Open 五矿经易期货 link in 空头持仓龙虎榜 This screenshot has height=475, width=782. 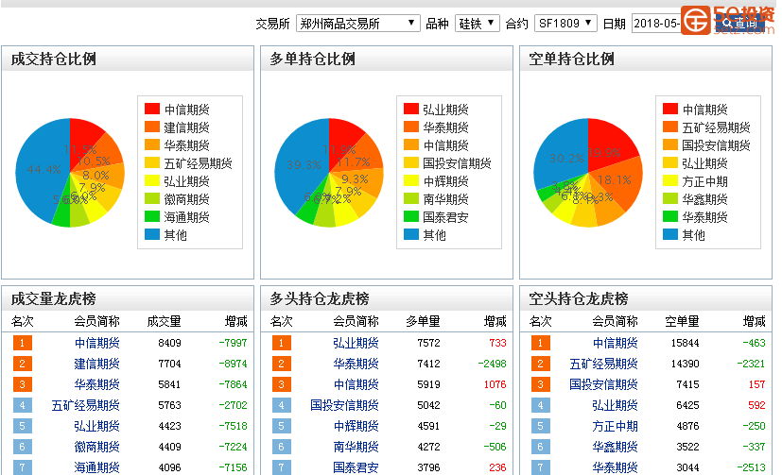603,364
